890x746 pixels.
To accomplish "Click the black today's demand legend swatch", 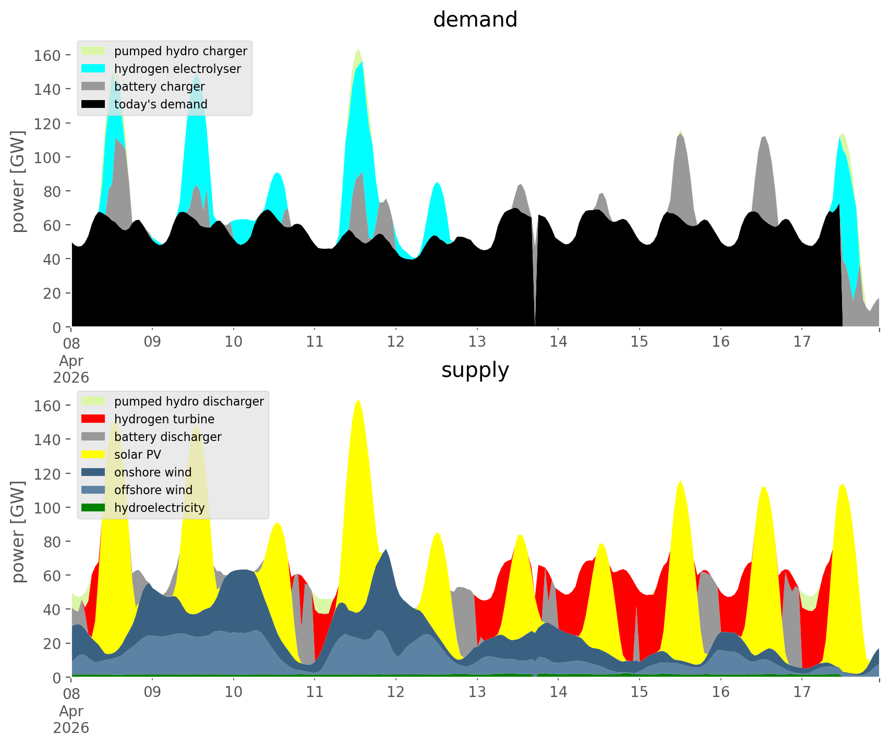I will [94, 104].
